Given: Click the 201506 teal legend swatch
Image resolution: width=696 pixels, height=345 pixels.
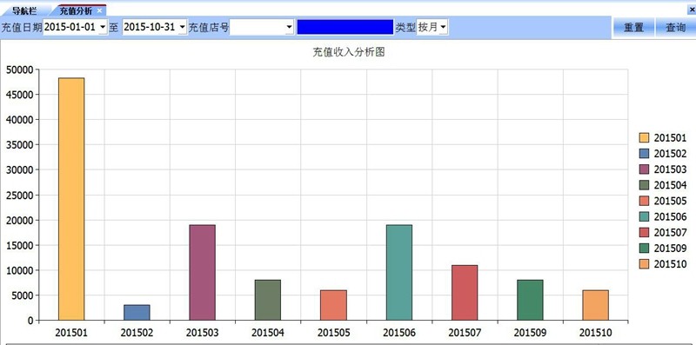Looking at the screenshot, I should (644, 217).
